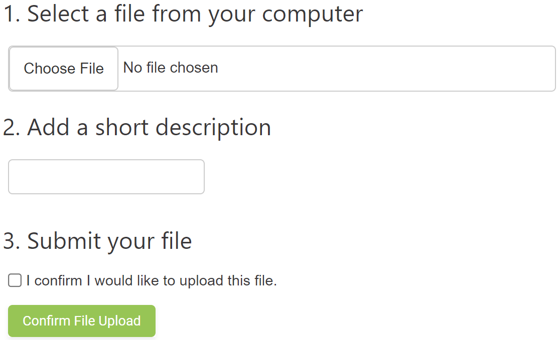Select the step 3 heading text
The height and width of the screenshot is (340, 560).
coord(98,241)
